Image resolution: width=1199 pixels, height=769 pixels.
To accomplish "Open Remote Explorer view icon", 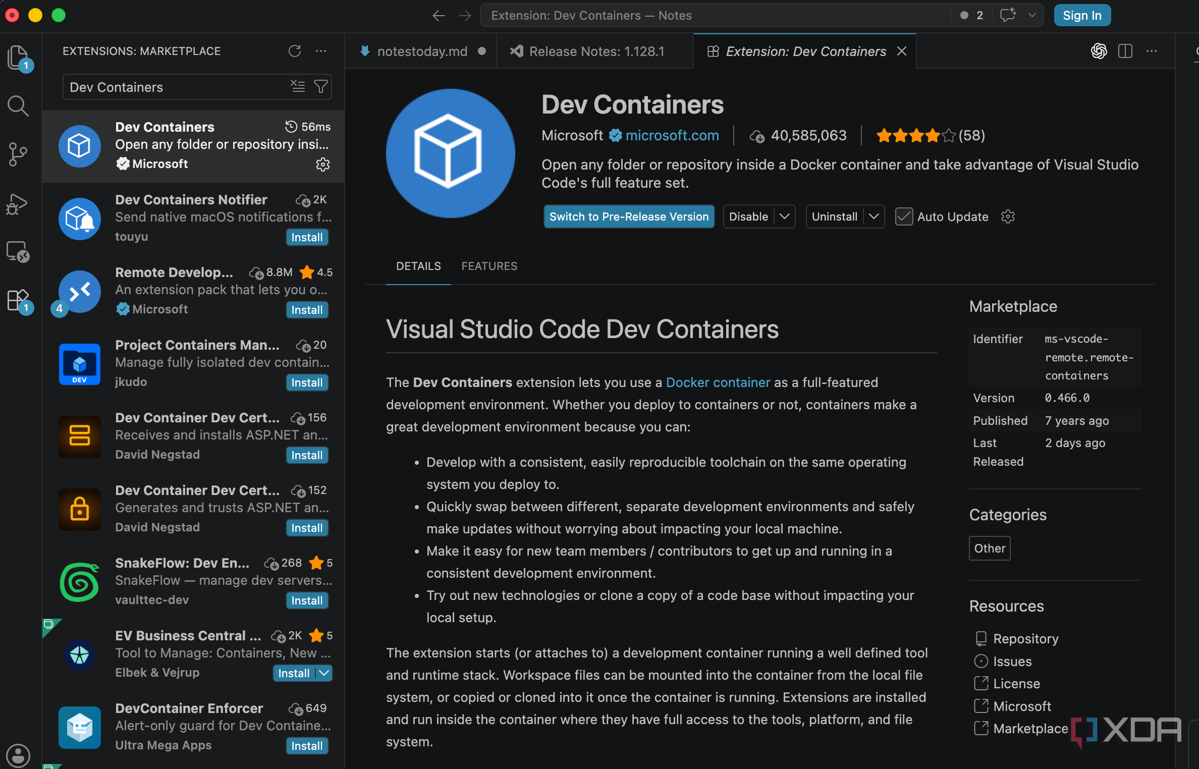I will click(18, 251).
